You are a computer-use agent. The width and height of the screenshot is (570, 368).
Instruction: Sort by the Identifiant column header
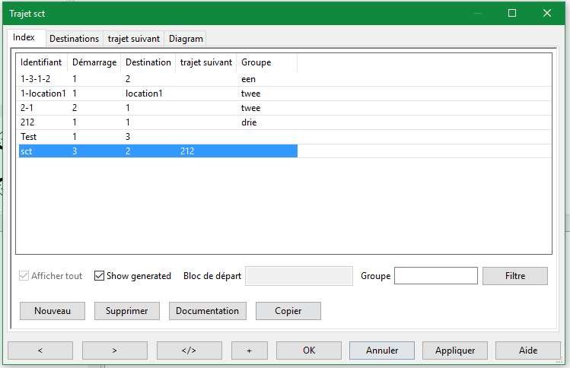click(x=41, y=62)
